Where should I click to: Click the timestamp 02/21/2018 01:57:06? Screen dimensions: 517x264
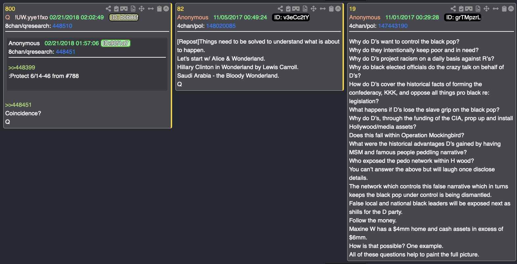[x=72, y=43]
